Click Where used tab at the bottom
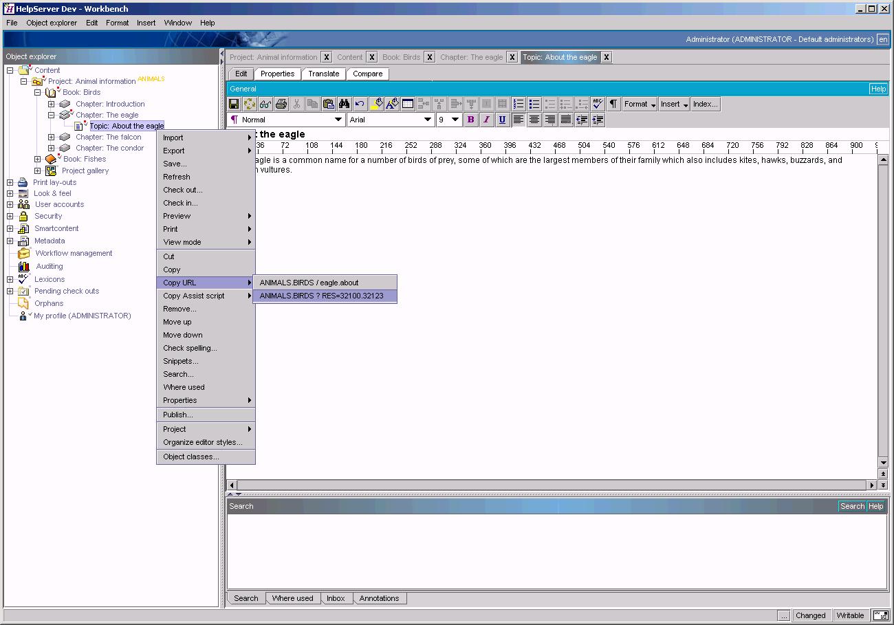Screen dimensions: 894x625 tap(293, 598)
